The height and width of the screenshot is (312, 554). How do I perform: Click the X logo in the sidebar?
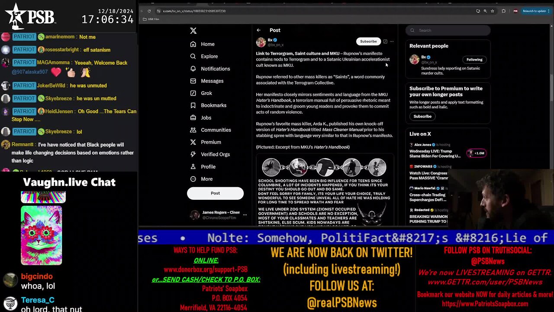193,31
